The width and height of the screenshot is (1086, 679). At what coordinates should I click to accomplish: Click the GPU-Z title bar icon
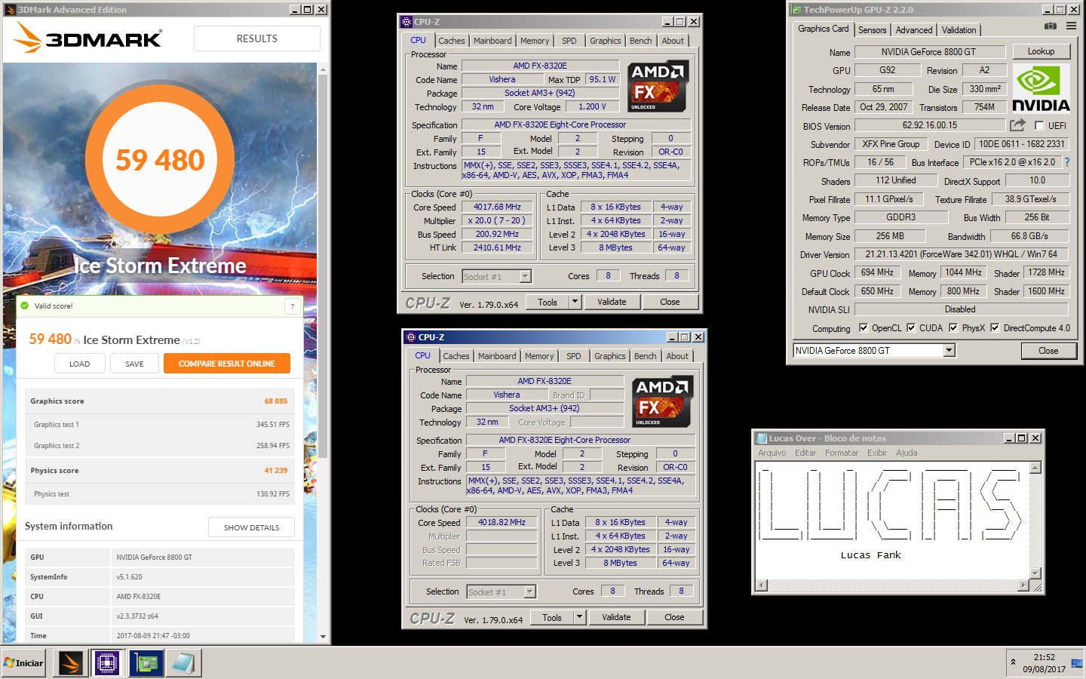(x=796, y=10)
